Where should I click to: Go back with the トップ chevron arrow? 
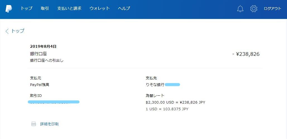[7, 31]
